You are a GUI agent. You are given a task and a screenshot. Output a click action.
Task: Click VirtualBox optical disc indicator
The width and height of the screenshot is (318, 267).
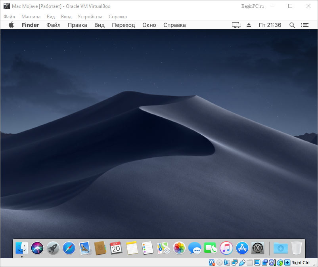(x=219, y=263)
